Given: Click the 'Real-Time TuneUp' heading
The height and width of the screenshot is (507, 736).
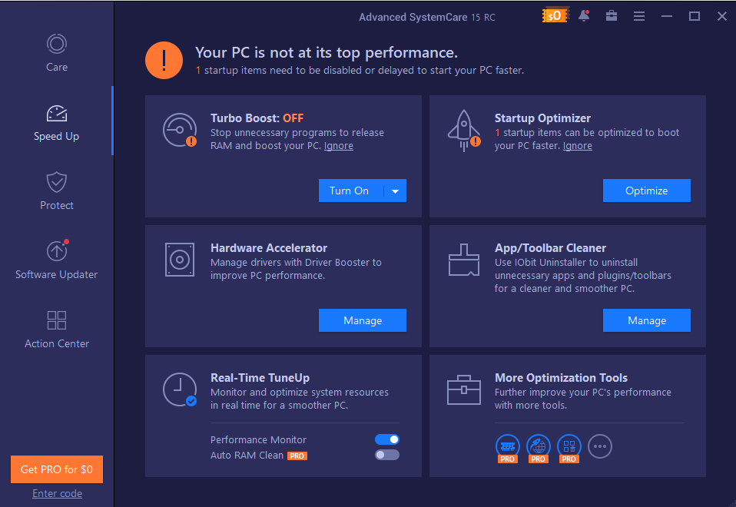Looking at the screenshot, I should 260,378.
